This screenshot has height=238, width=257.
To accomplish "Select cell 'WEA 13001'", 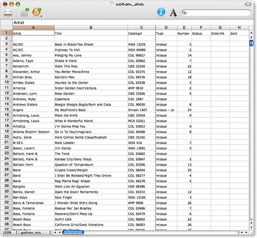I will (142, 148).
